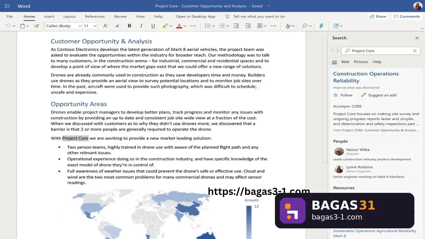
Task: Click the Numbering list icon
Action: pos(222,26)
